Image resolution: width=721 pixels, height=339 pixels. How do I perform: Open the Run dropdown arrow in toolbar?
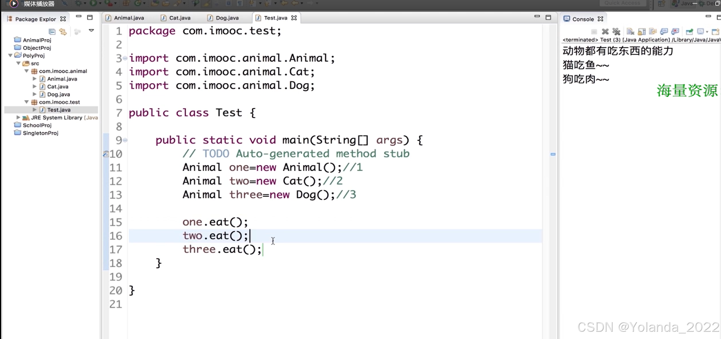pos(100,3)
